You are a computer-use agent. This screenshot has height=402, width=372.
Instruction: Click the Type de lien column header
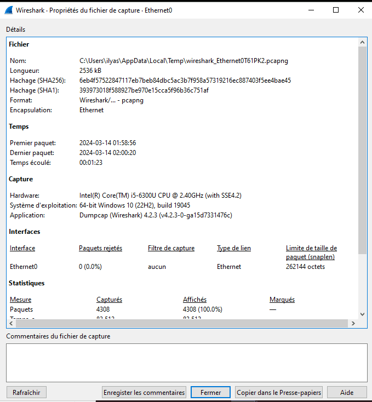[234, 248]
